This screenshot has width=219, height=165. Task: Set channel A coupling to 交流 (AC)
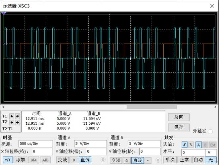63,160
